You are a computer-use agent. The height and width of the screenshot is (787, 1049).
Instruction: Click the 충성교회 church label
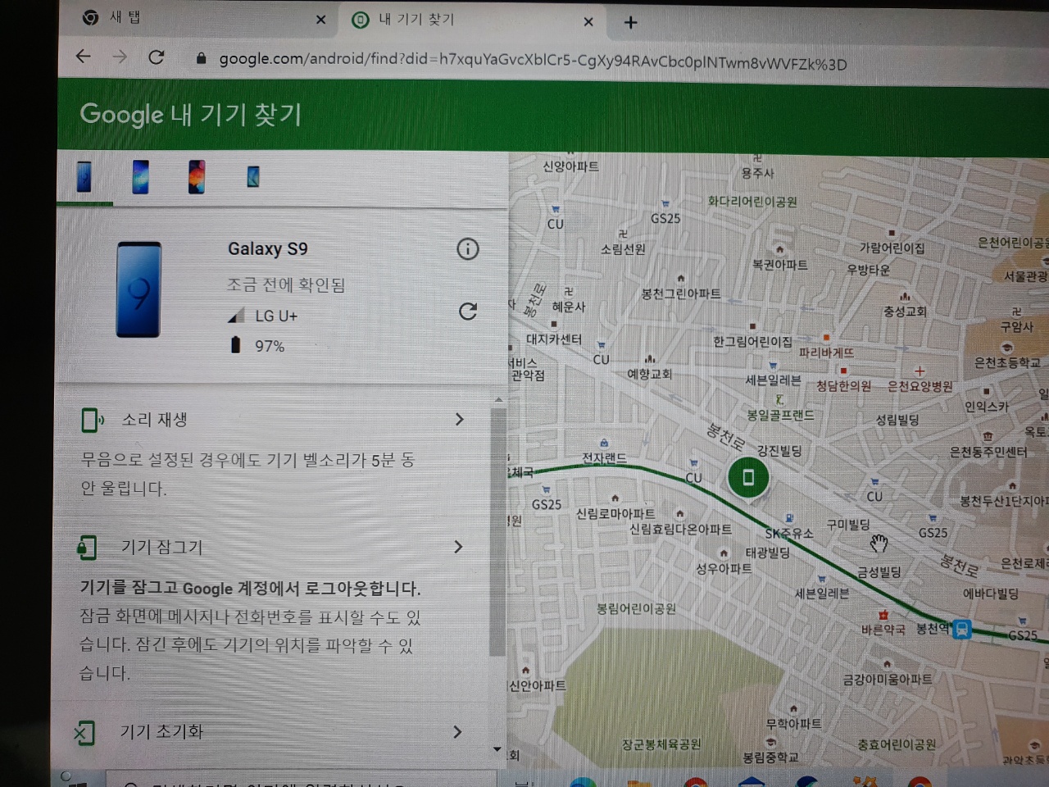[905, 312]
